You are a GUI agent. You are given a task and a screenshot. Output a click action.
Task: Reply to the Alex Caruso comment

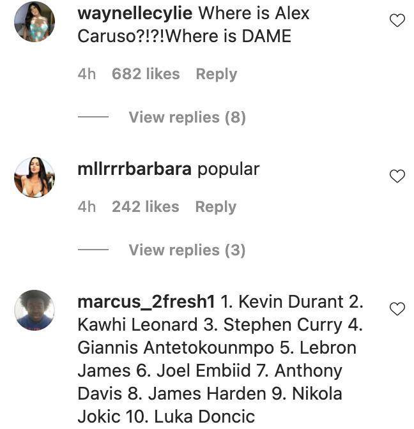(216, 74)
